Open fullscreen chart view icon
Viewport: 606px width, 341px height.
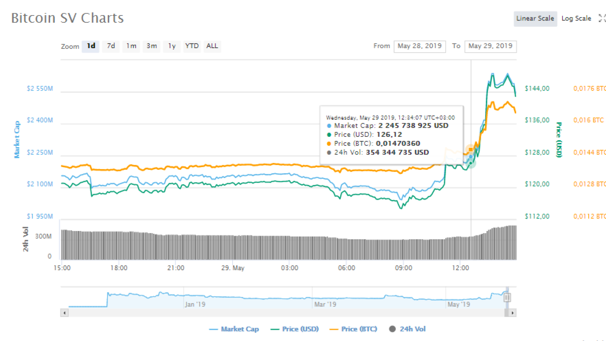coord(602,18)
